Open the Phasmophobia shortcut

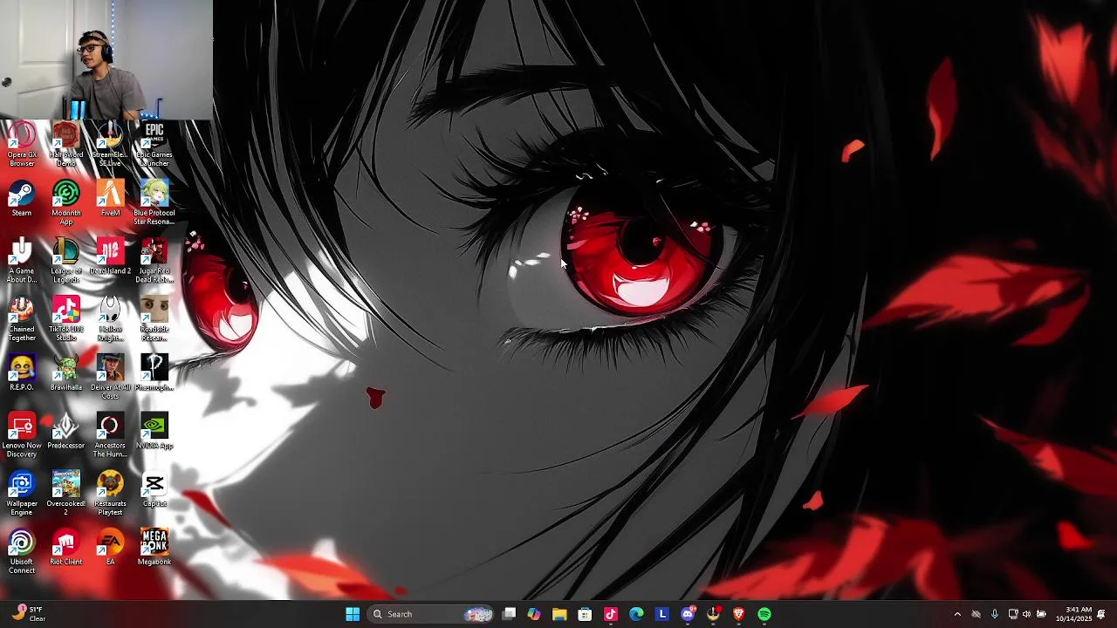tap(154, 373)
